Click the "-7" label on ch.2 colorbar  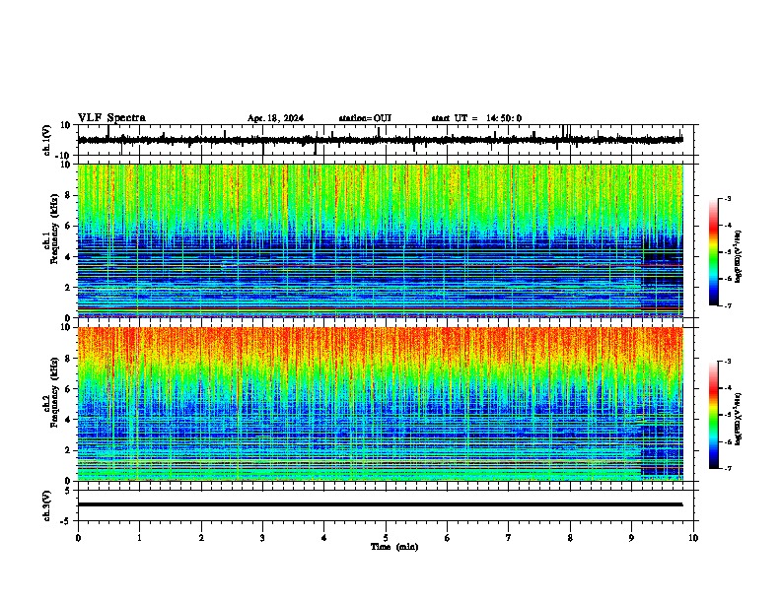(728, 468)
